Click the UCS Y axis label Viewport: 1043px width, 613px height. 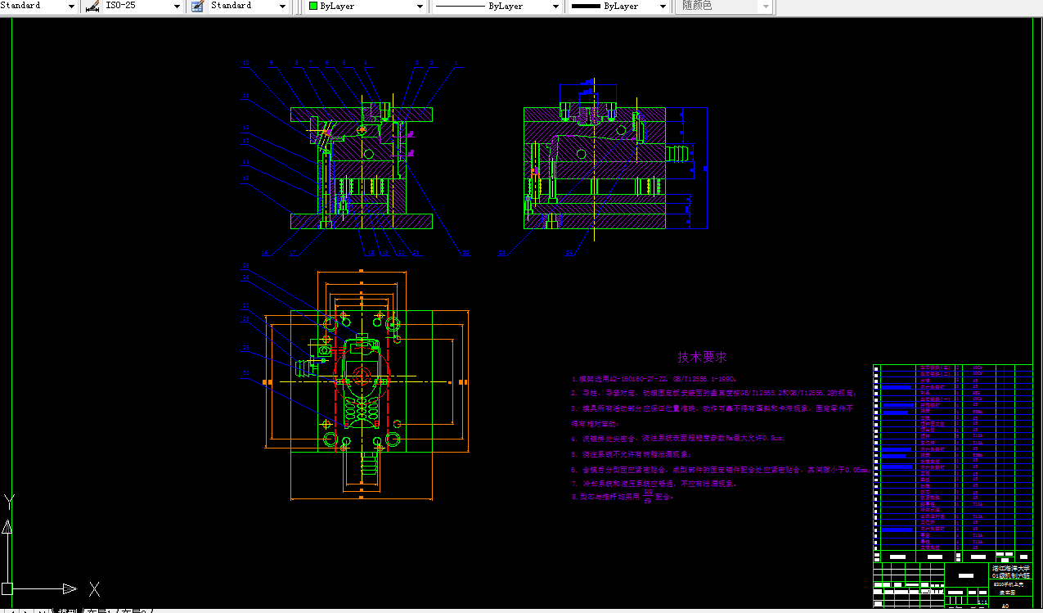coord(9,501)
